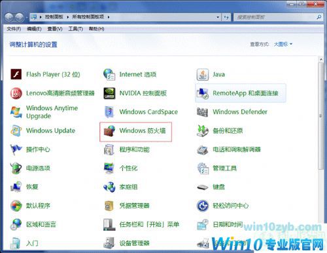Click the Forward navigation button
Image resolution: width=327 pixels, height=253 pixels.
[20, 17]
